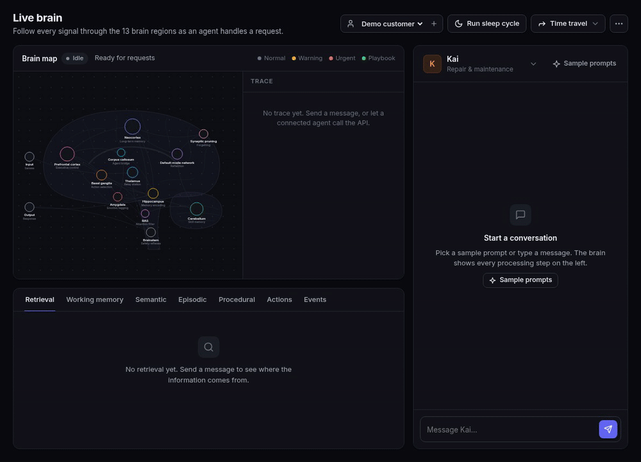Select the Input senses node
Screen dimensions: 641x462
point(29,156)
